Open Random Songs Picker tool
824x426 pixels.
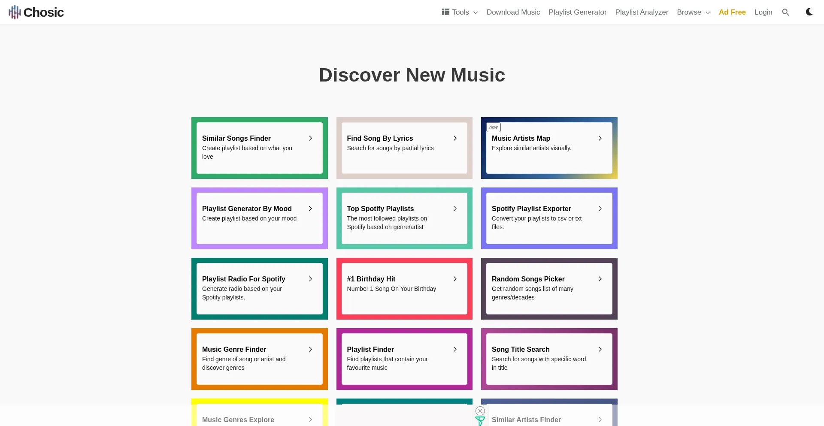[x=528, y=279]
